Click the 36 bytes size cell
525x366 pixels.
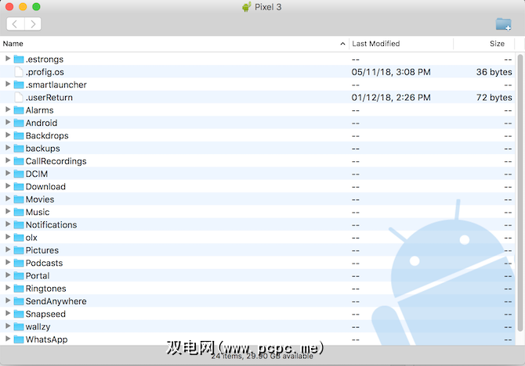click(x=494, y=72)
